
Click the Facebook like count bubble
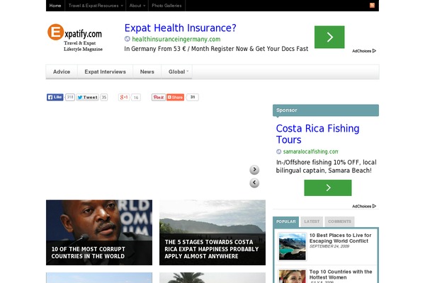[x=70, y=97]
